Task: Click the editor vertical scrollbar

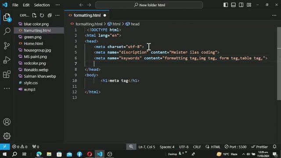Action: point(279,64)
